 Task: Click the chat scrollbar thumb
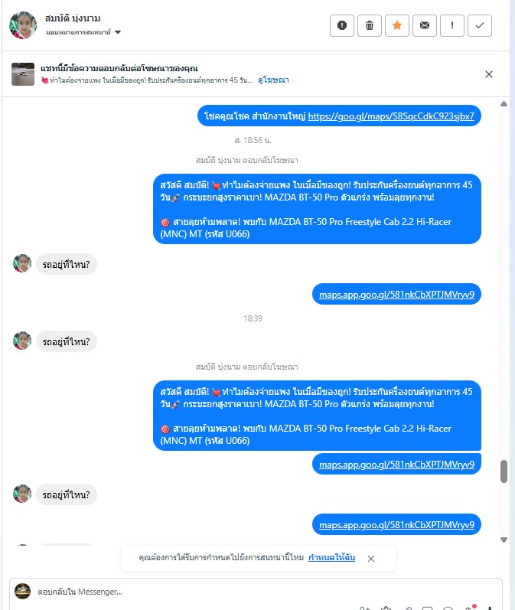pyautogui.click(x=504, y=471)
